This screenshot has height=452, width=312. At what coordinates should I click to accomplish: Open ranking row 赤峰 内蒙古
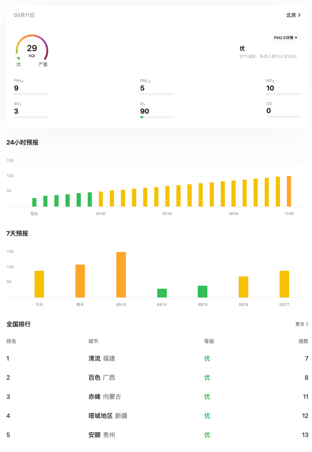(157, 397)
